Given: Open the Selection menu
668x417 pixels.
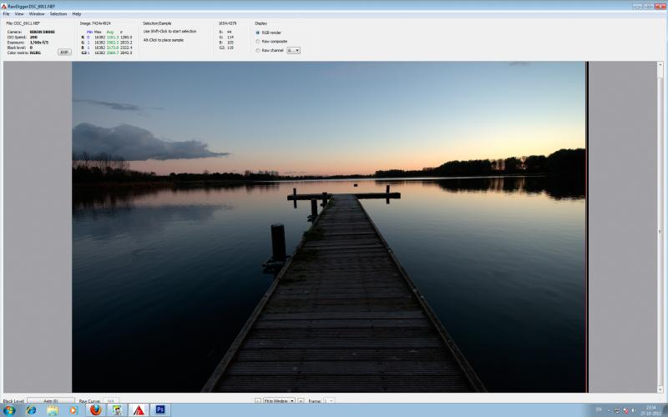Looking at the screenshot, I should [58, 14].
